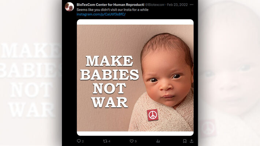Viewport: 260px width, 146px height.
Task: Open BioTexCom Center for Human Reproduction name
Action: tap(110, 5)
